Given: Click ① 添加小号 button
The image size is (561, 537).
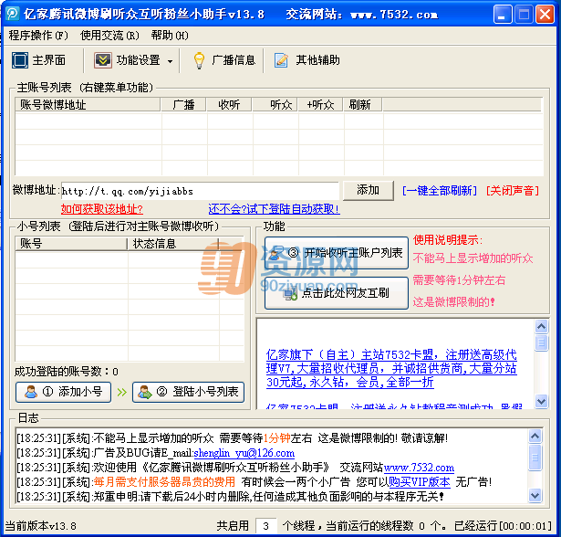Looking at the screenshot, I should (63, 392).
